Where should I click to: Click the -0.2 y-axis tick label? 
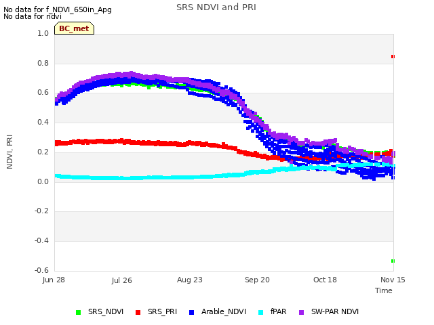pos(42,211)
